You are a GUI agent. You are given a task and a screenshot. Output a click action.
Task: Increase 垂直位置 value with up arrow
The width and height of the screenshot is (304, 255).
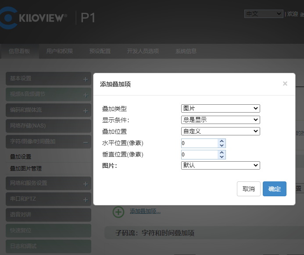pos(222,152)
